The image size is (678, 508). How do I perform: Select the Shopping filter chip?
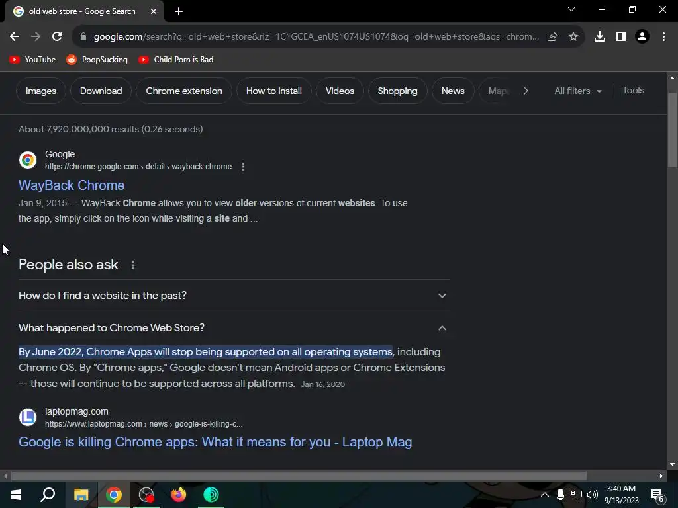pos(397,91)
